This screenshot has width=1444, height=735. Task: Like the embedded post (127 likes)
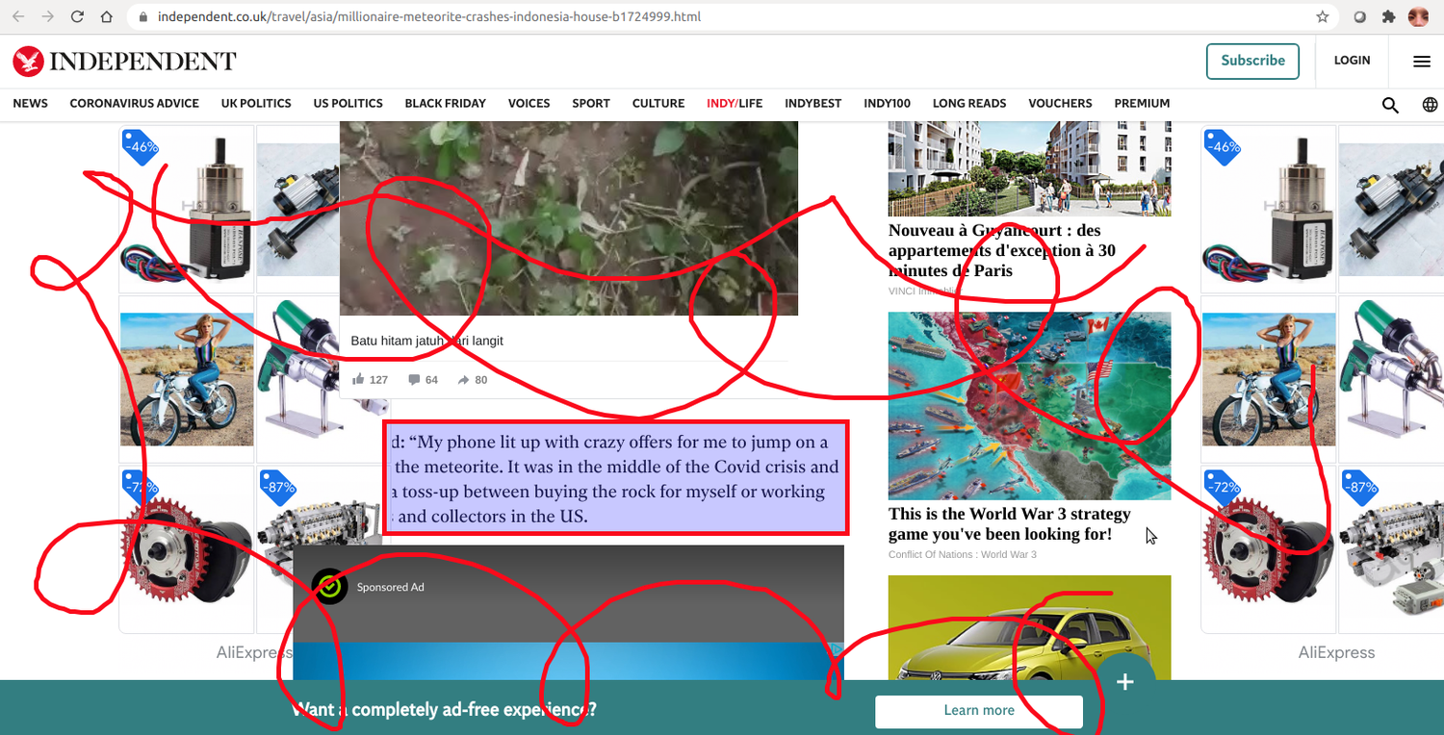pyautogui.click(x=370, y=380)
